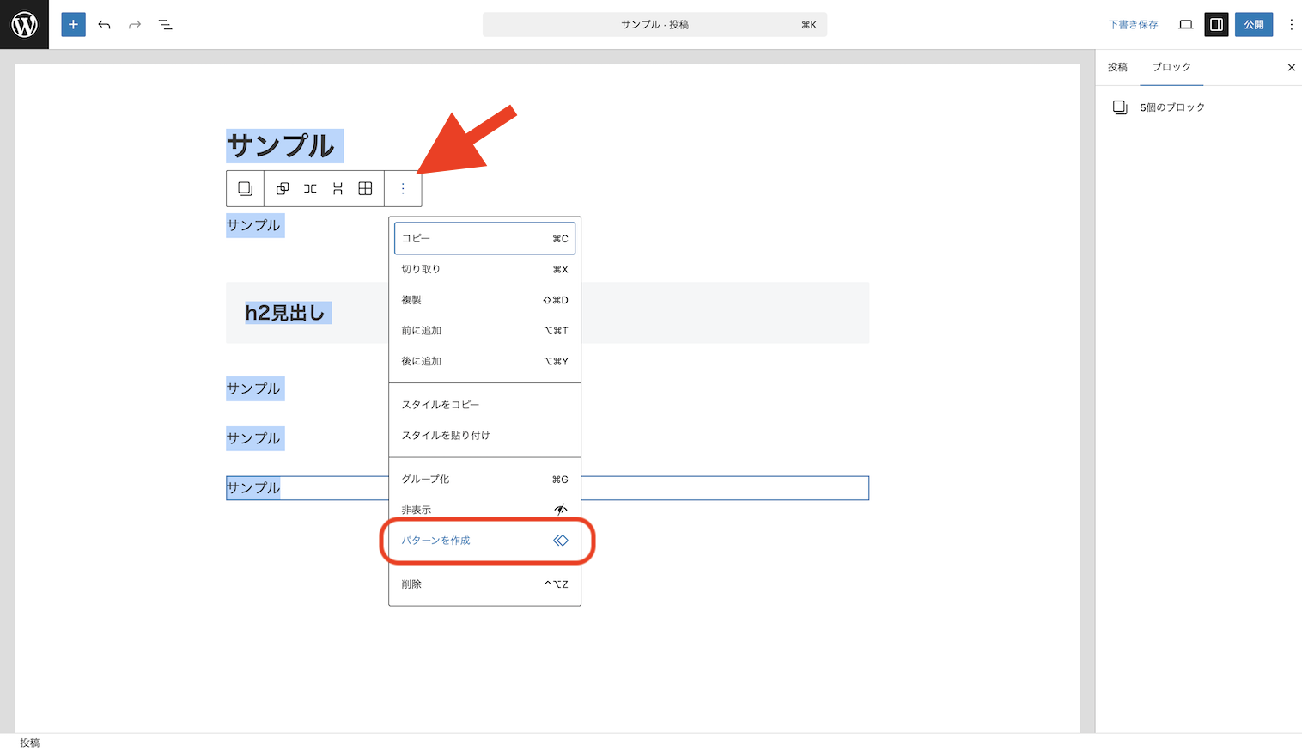The image size is (1302, 752).
Task: Click the WordPress logo in top corner
Action: [23, 24]
